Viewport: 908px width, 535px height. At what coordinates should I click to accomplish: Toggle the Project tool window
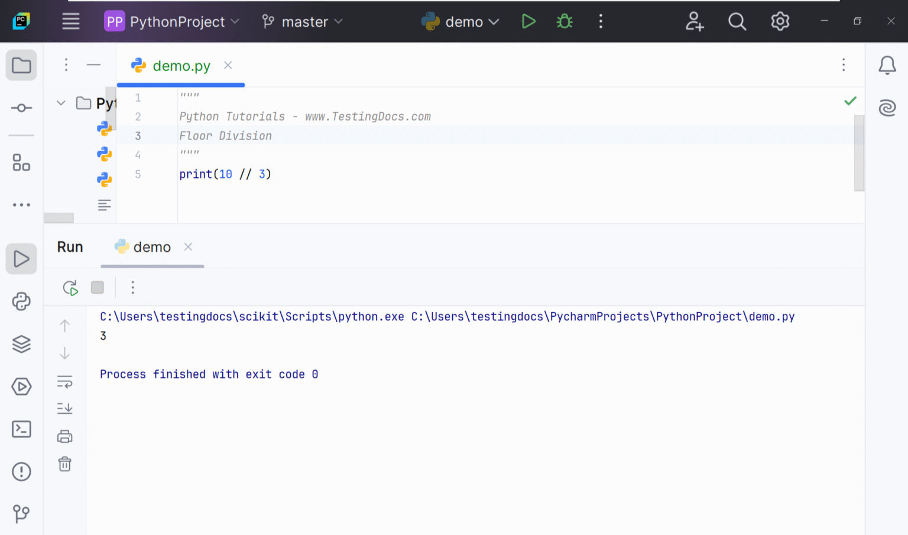click(x=21, y=65)
